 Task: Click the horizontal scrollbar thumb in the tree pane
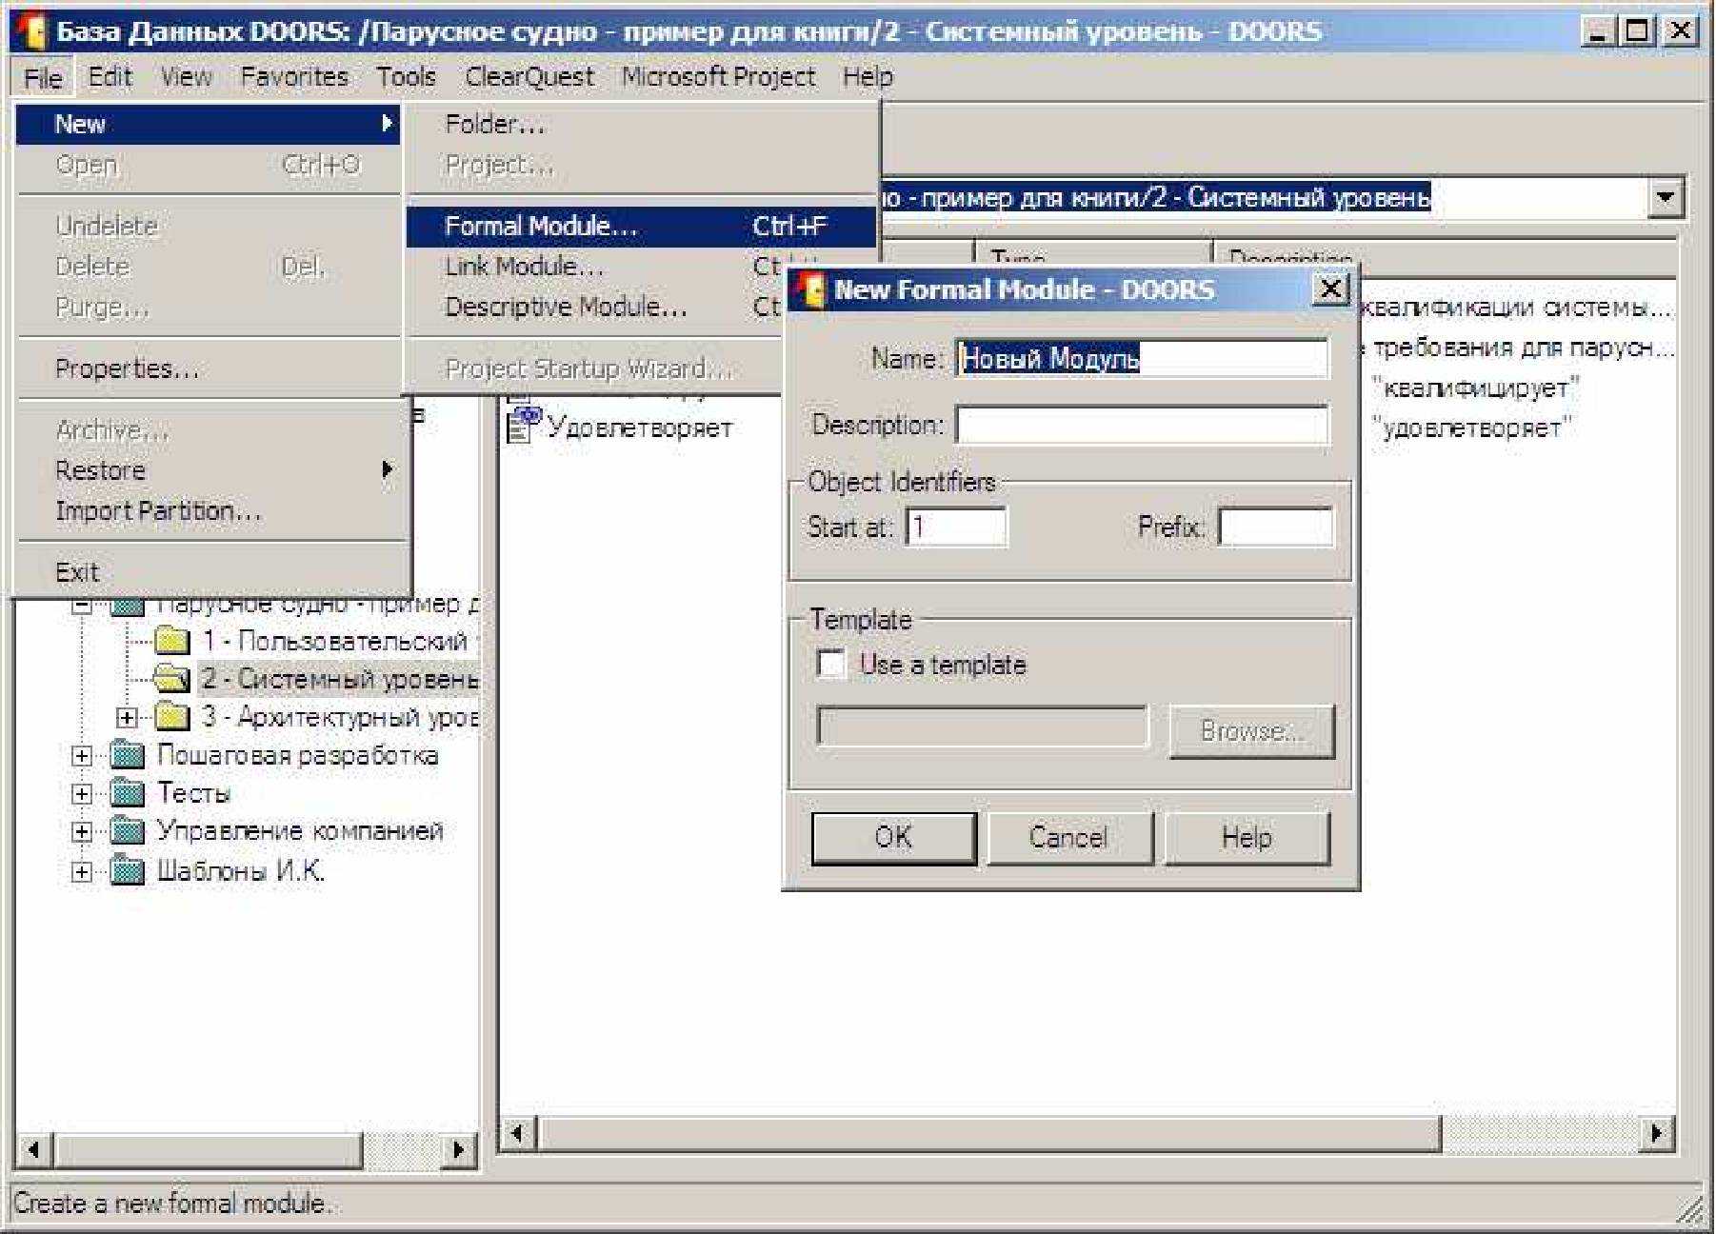click(209, 1149)
